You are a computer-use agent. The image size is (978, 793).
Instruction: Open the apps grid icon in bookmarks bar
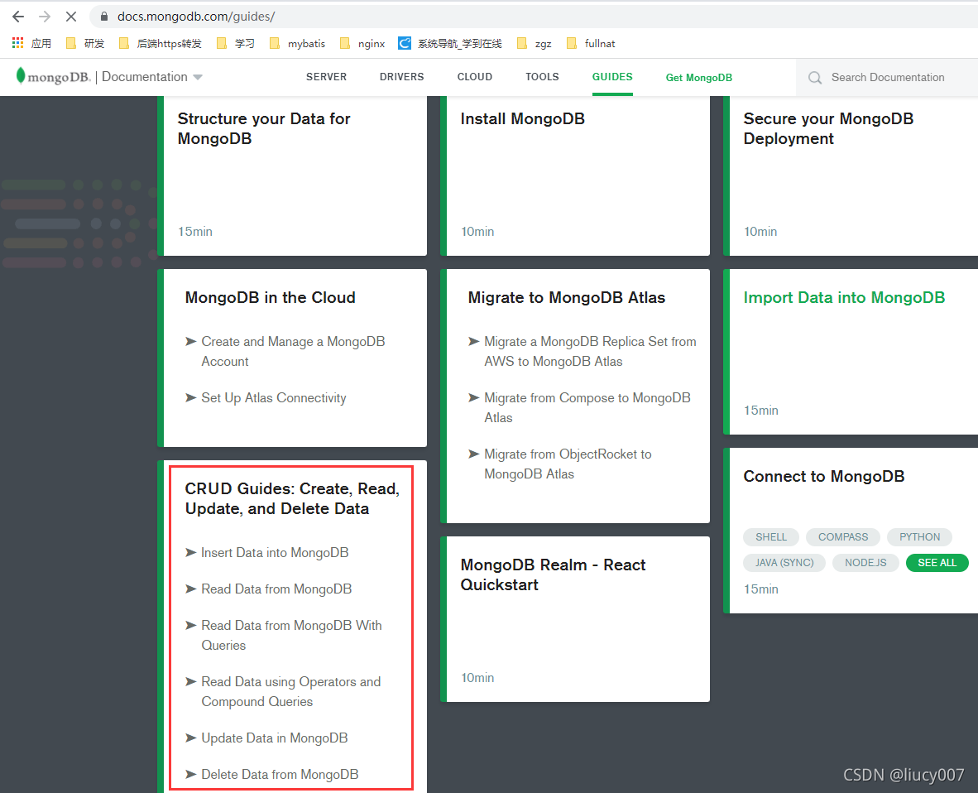[17, 43]
